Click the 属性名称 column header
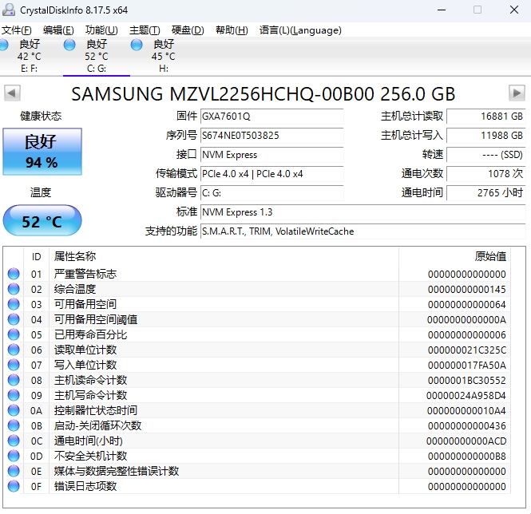Viewport: 531px width, 514px height. tap(75, 256)
